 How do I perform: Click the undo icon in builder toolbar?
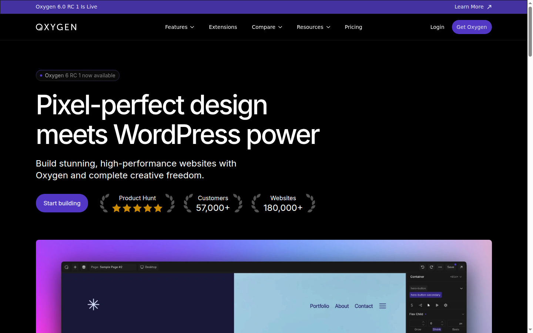(422, 267)
